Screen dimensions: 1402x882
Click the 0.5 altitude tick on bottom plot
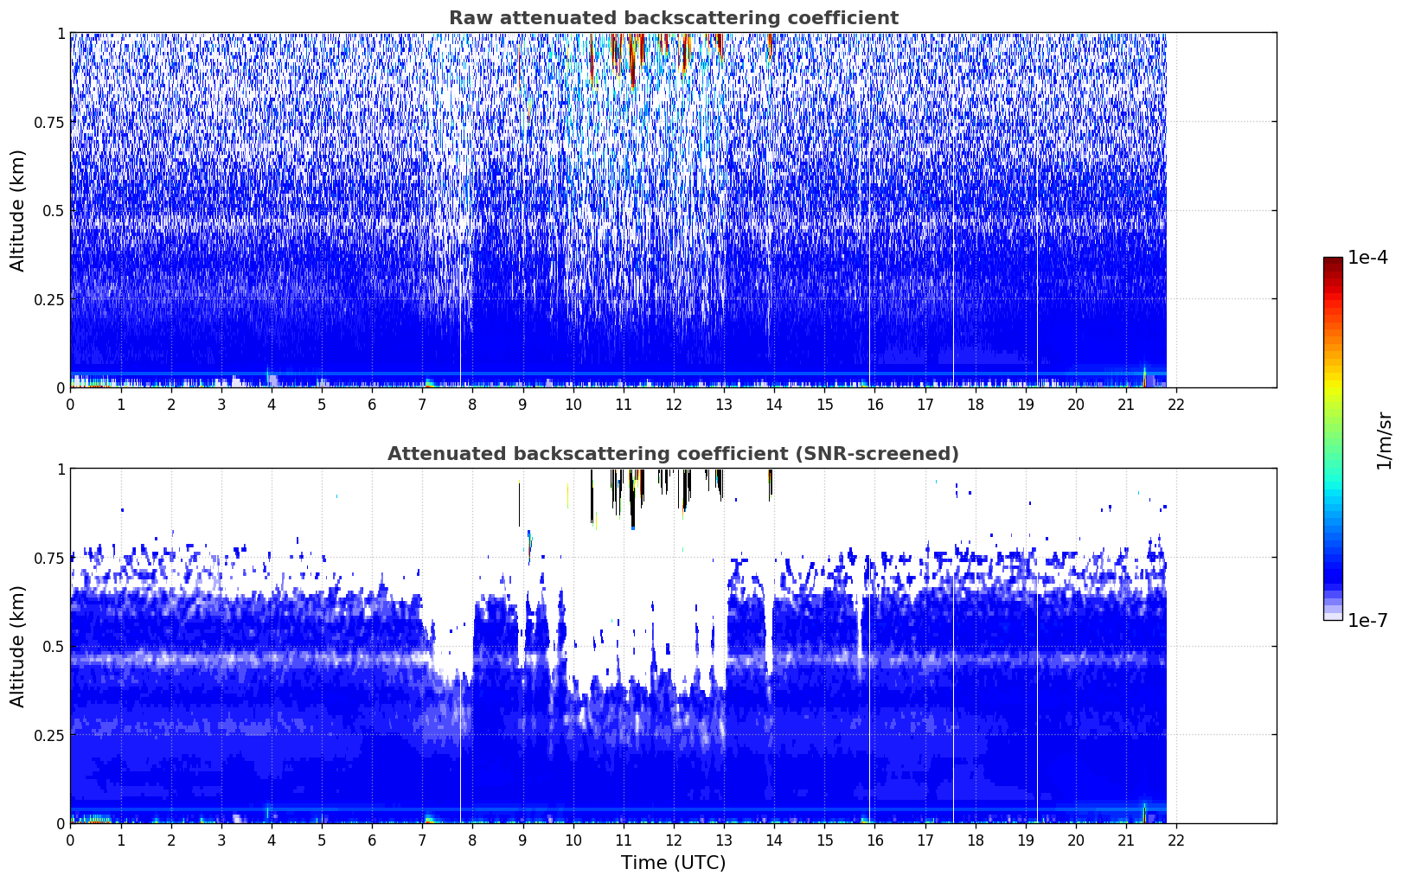[53, 646]
